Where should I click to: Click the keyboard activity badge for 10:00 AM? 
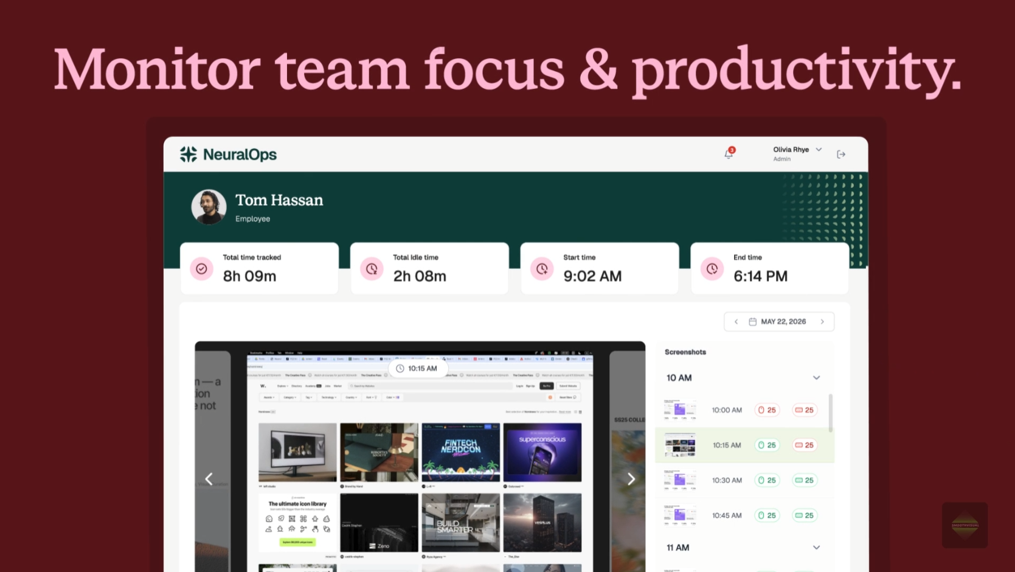(x=804, y=410)
